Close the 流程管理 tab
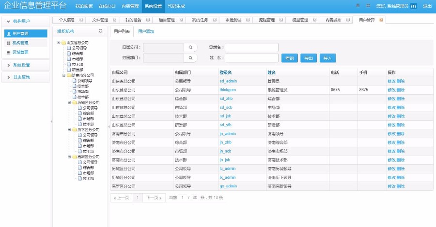The image size is (436, 227). (x=281, y=20)
